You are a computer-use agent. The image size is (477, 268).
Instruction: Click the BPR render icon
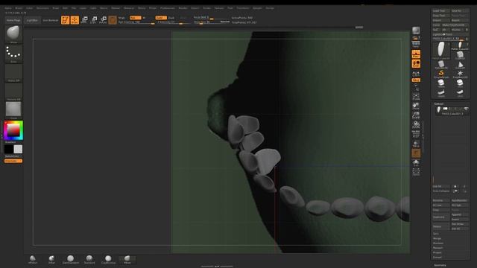coord(416,31)
